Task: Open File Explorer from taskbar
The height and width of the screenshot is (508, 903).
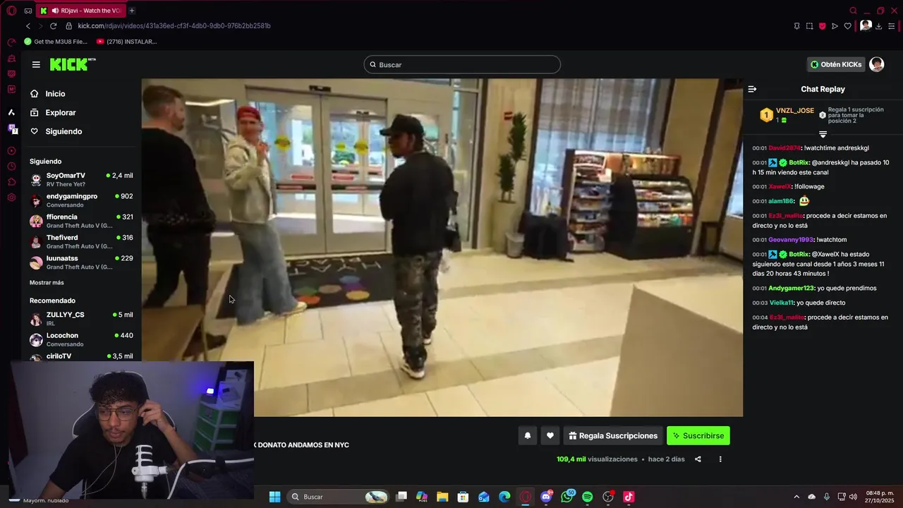Action: 442,497
